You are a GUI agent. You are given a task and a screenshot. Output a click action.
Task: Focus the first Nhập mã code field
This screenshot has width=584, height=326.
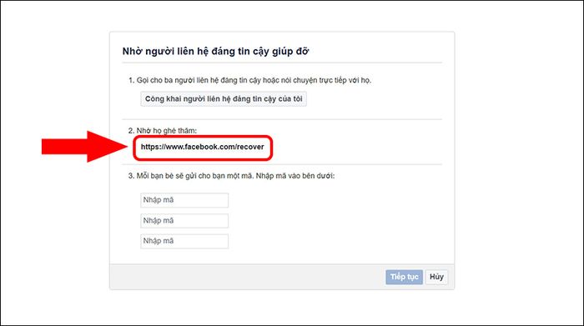click(x=184, y=200)
